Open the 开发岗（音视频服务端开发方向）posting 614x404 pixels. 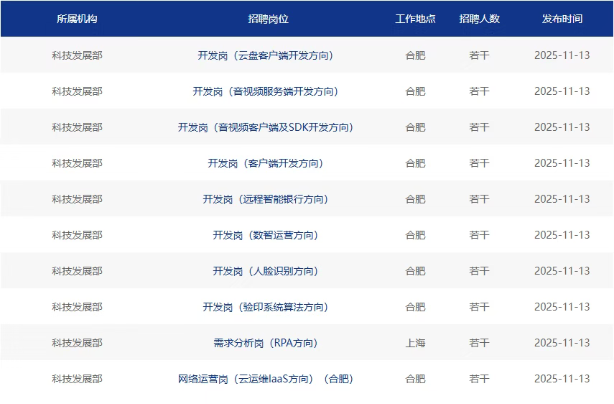click(x=265, y=91)
